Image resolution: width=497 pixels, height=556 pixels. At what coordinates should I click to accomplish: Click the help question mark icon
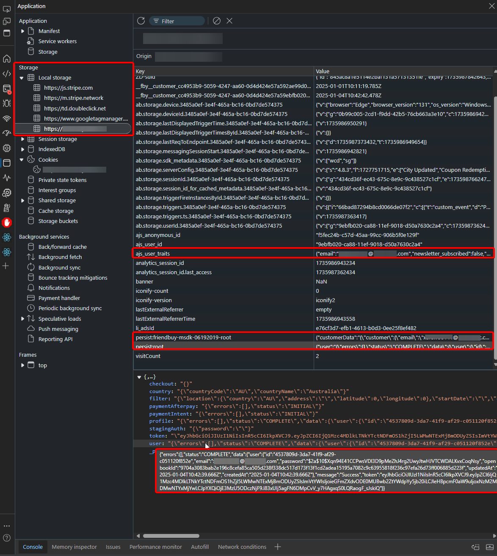click(x=7, y=538)
